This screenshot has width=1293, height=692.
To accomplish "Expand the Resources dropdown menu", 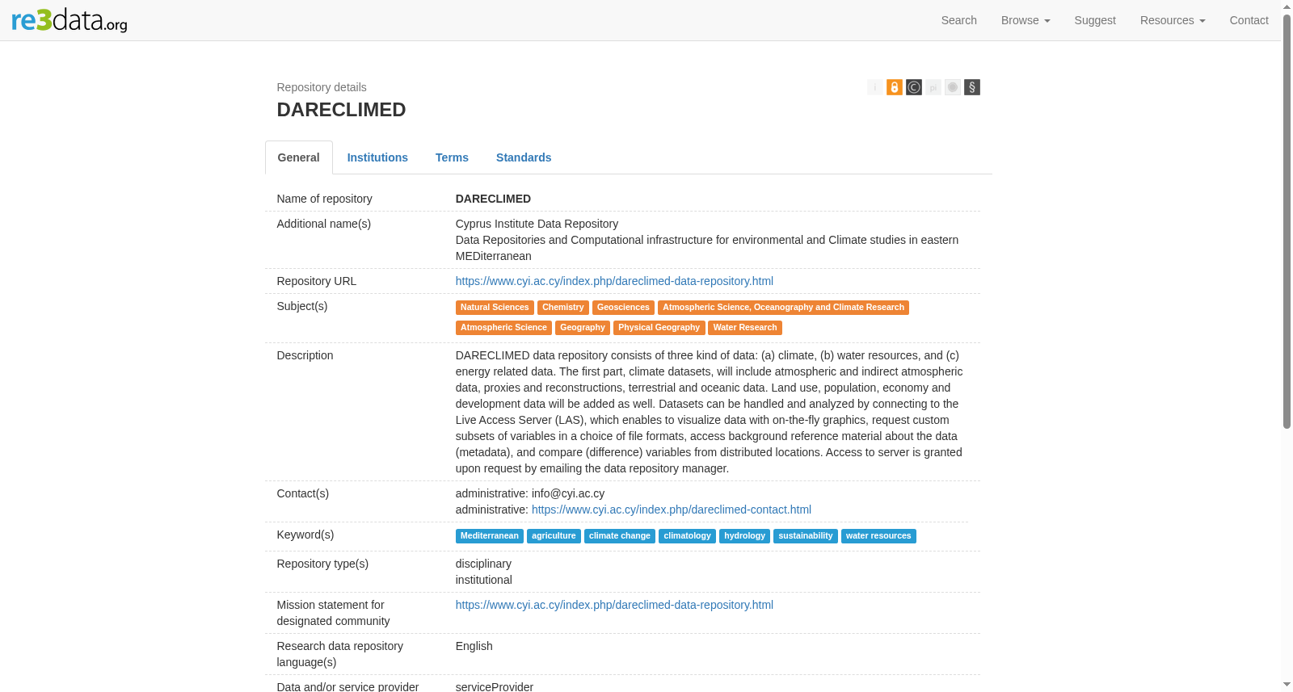I will (x=1173, y=20).
